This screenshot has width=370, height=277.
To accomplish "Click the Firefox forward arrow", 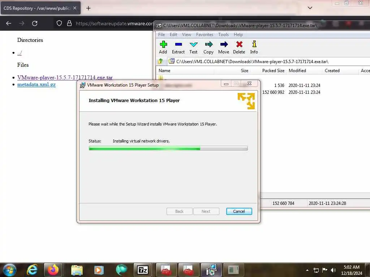I will pyautogui.click(x=21, y=23).
